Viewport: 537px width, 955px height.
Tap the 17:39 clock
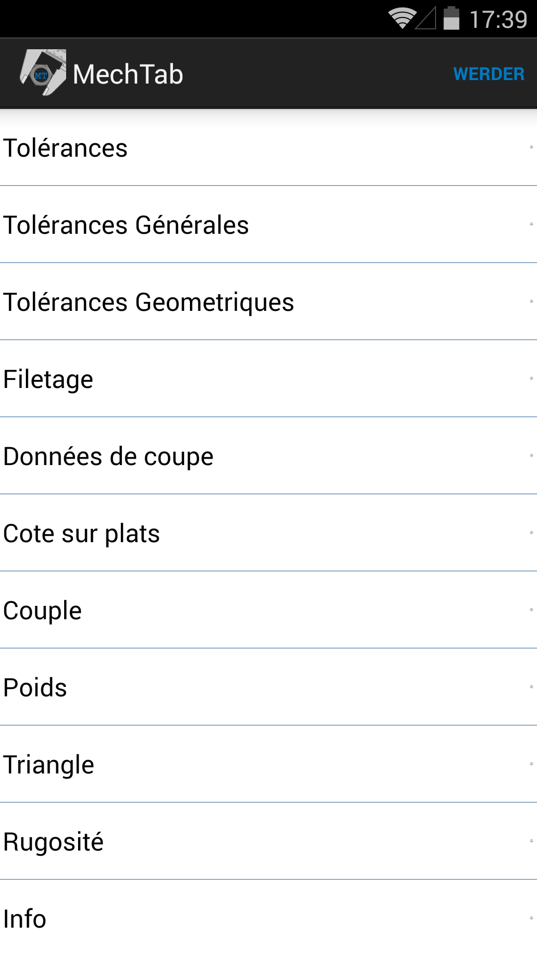[498, 20]
